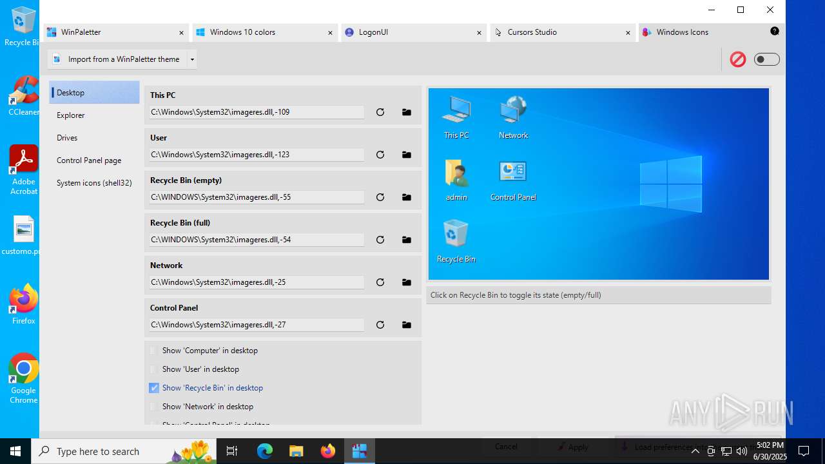Screen dimensions: 825x464
Task: Click the red prohibited sign icon
Action: 738,59
